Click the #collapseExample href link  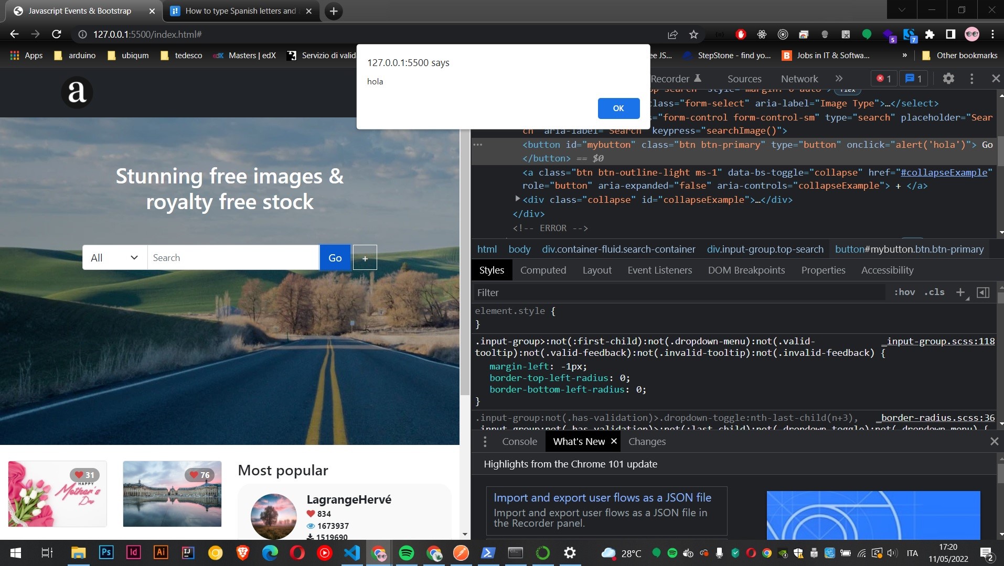pyautogui.click(x=944, y=172)
